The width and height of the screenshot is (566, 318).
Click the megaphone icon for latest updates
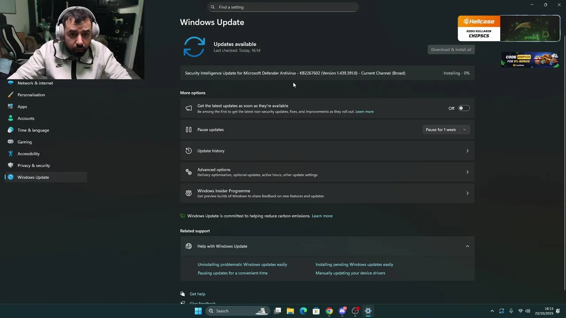click(x=189, y=108)
